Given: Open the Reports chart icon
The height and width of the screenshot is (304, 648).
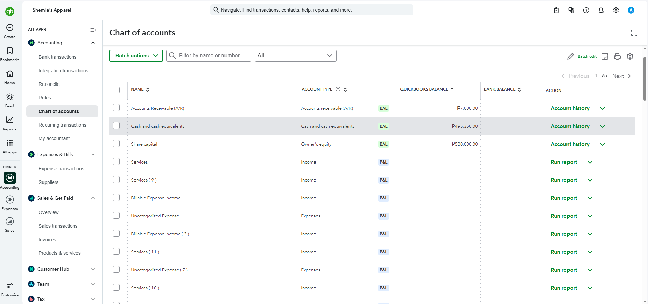Looking at the screenshot, I should (x=10, y=120).
